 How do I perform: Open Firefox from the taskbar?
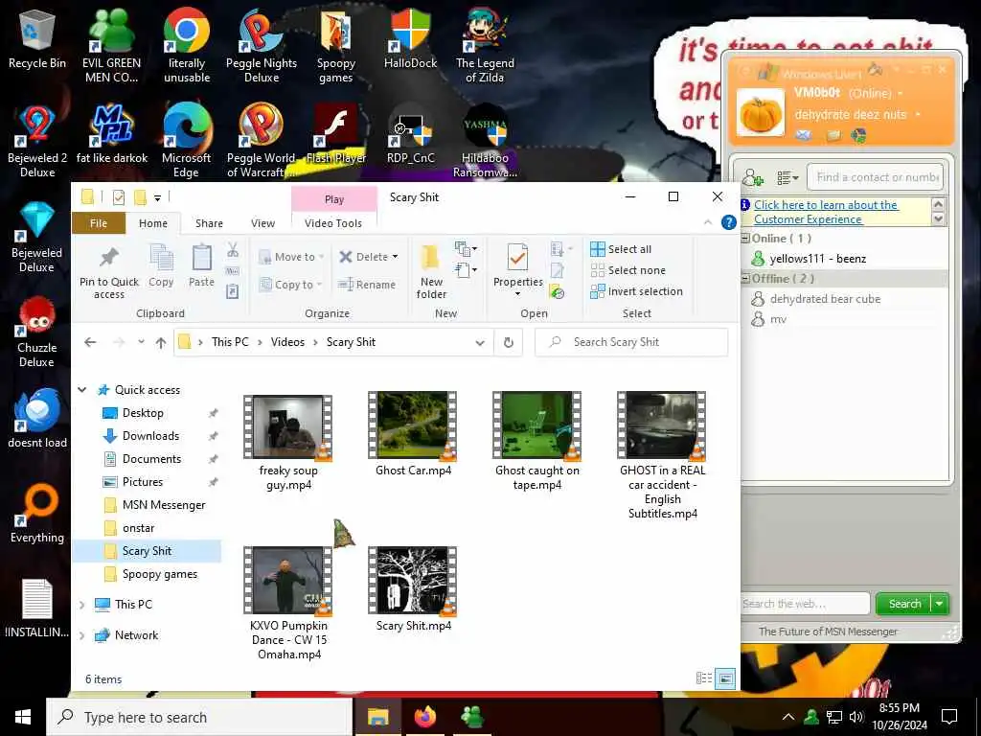tap(424, 717)
